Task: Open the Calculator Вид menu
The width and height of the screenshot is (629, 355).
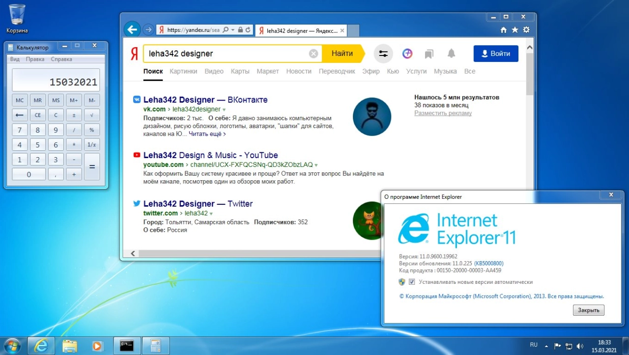Action: [x=15, y=59]
